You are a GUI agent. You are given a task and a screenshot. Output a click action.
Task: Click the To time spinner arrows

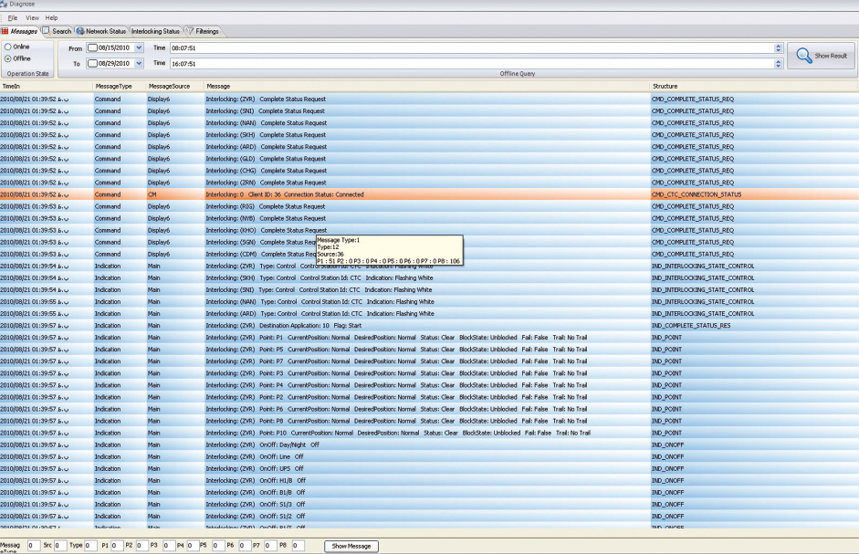(x=778, y=63)
